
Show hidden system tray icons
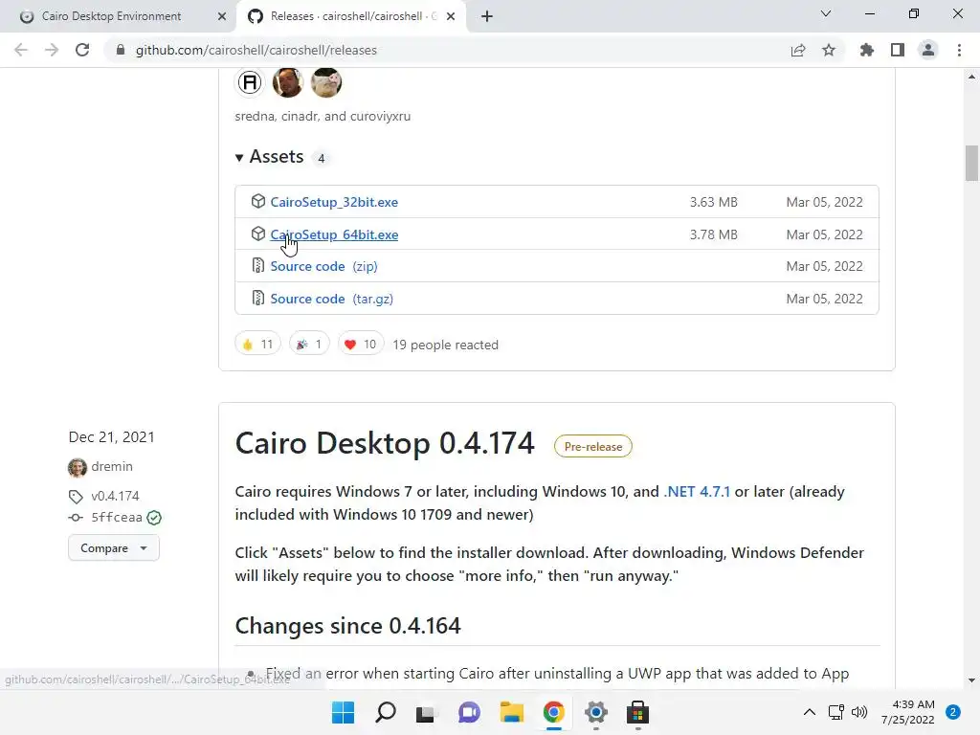[x=810, y=712]
